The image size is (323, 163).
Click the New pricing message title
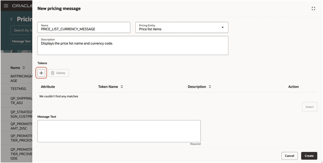[59, 8]
